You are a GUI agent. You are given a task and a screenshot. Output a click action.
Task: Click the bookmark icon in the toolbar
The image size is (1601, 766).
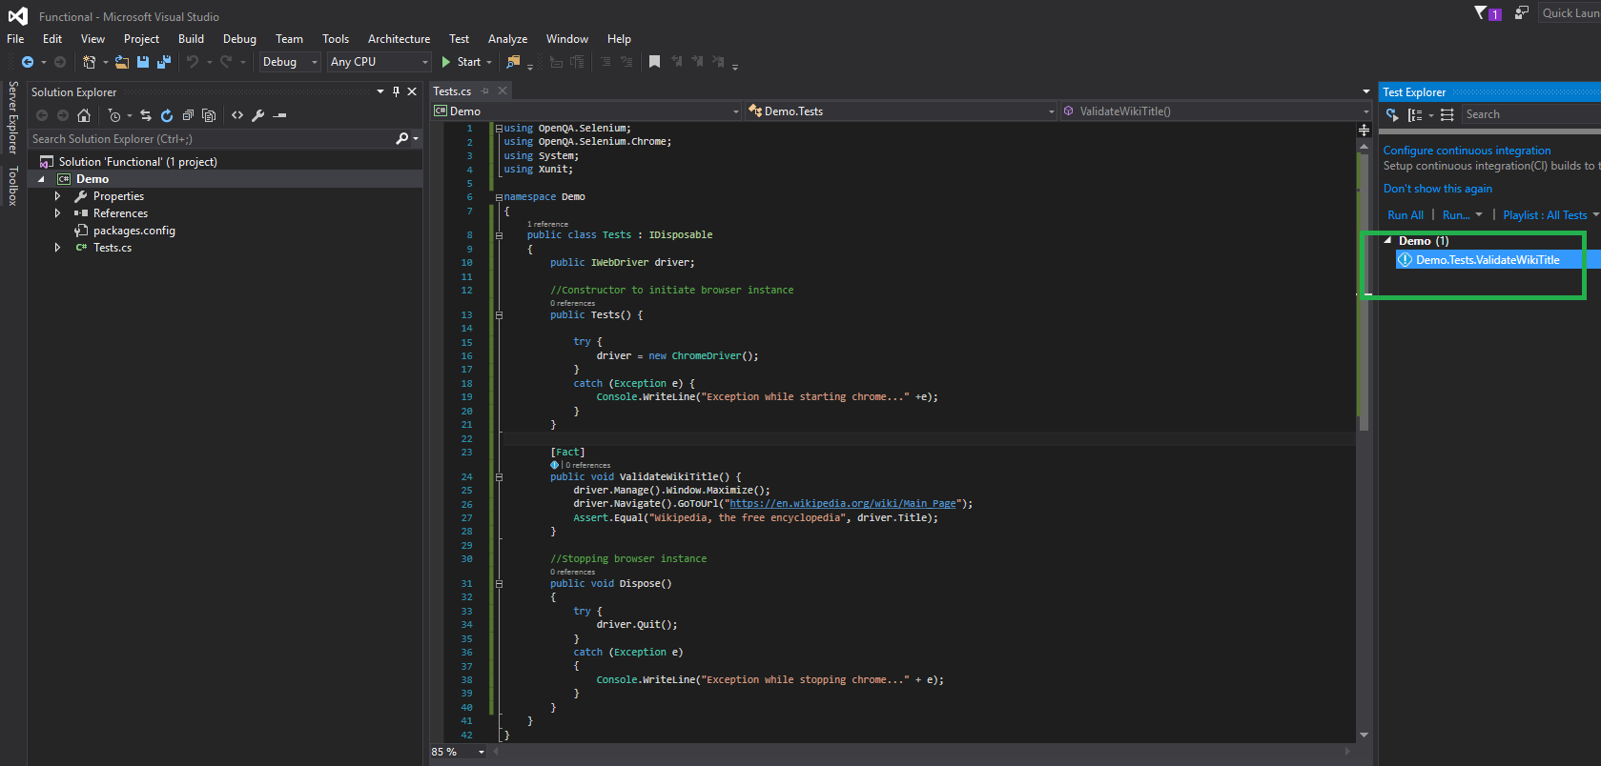point(654,62)
